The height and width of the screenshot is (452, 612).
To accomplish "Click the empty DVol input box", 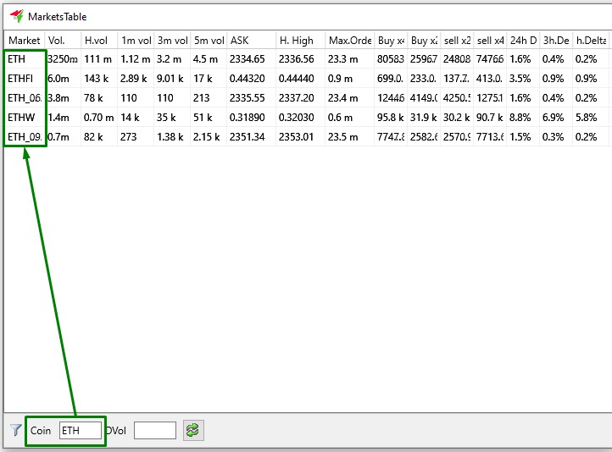I will [154, 430].
